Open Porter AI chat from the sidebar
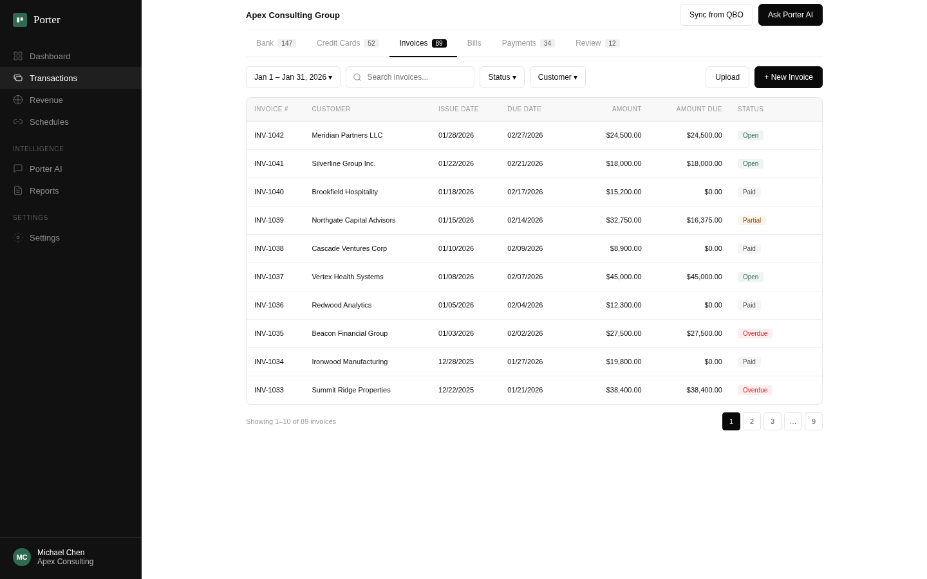The width and height of the screenshot is (927, 579). pyautogui.click(x=46, y=169)
